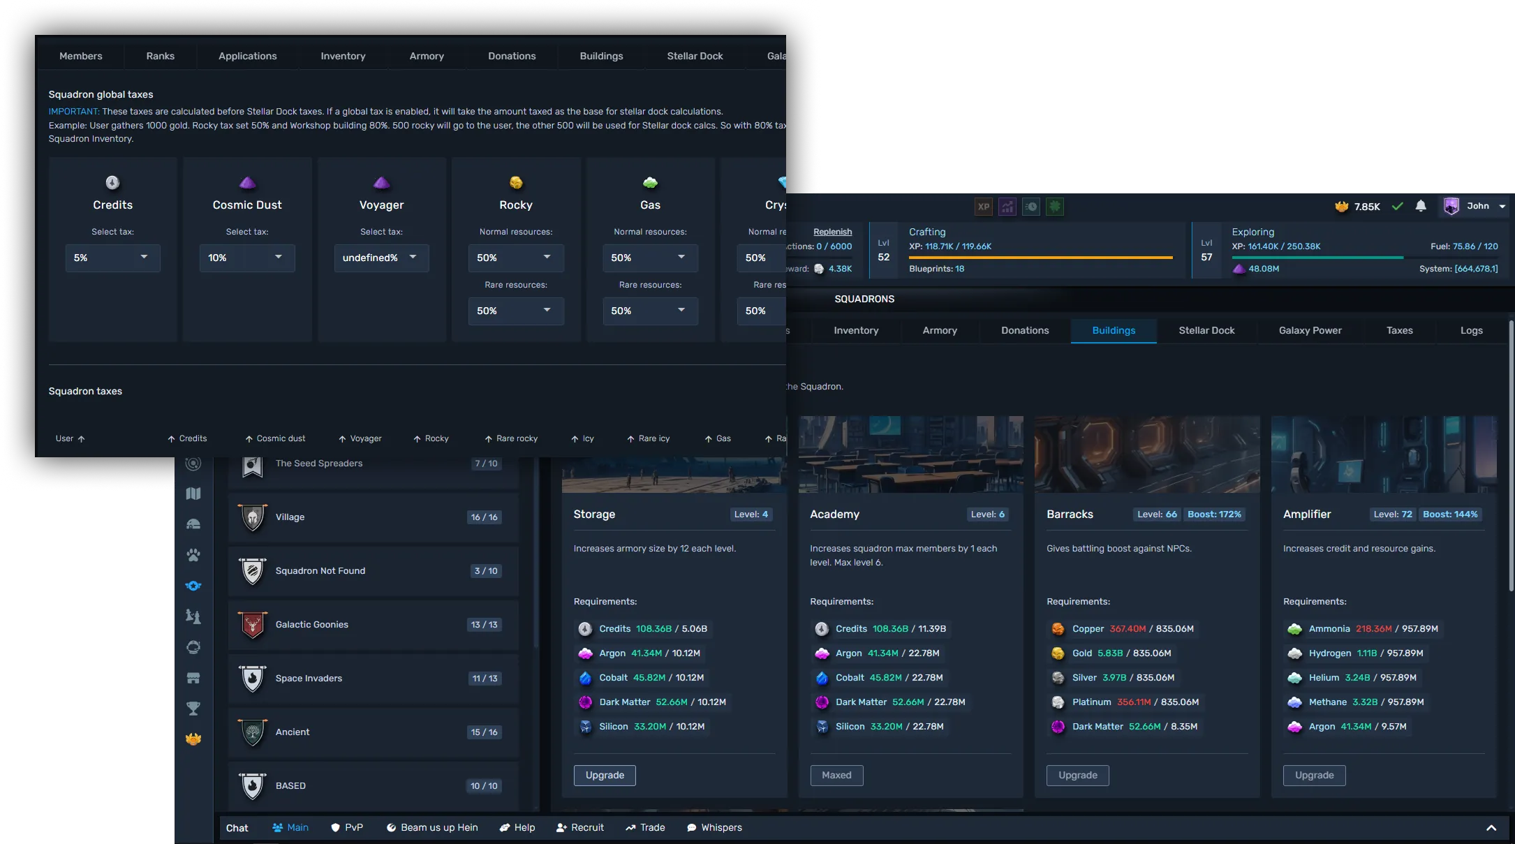Viewport: 1515px width, 844px height.
Task: Open the notifications bell
Action: pyautogui.click(x=1421, y=206)
